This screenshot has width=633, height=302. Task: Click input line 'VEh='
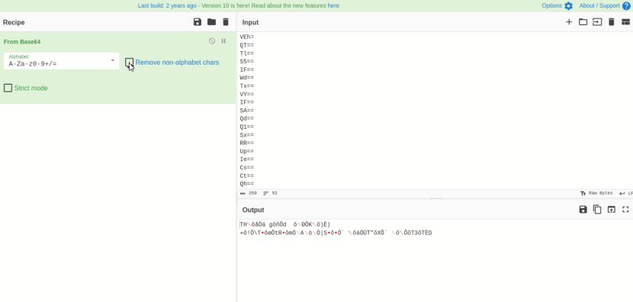246,37
